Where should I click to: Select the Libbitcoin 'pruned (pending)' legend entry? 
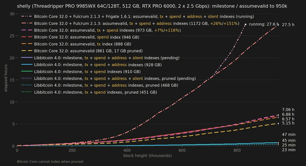click(x=108, y=79)
